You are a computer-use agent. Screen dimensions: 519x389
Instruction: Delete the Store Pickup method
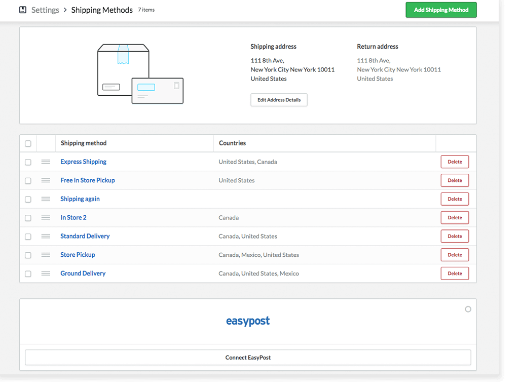point(455,255)
